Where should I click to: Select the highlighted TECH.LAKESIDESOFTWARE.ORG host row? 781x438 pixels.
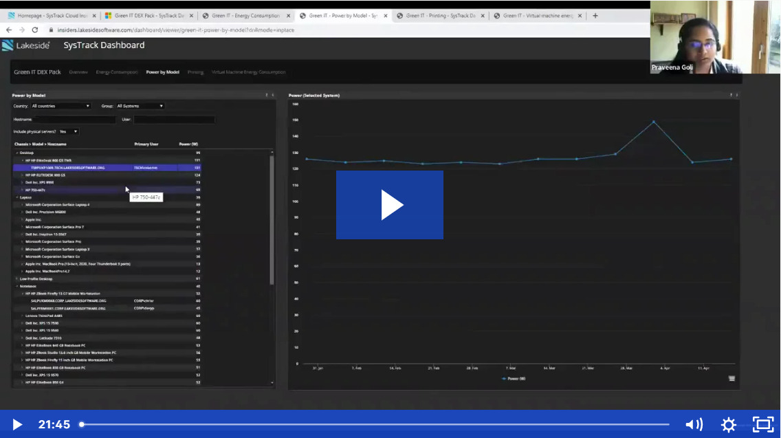point(107,168)
